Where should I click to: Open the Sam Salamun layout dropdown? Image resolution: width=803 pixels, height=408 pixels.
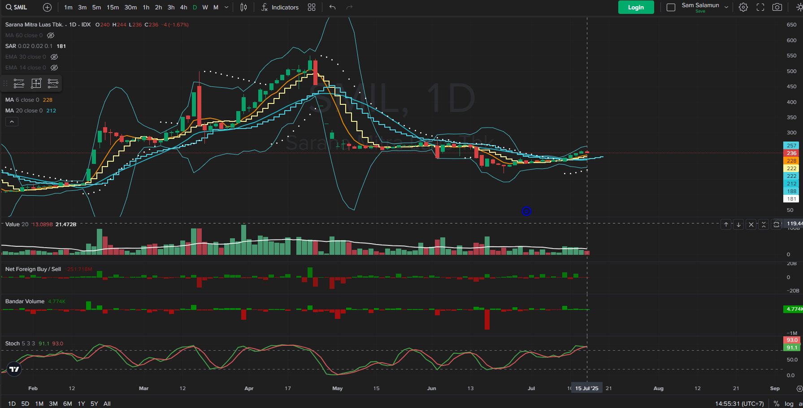pyautogui.click(x=726, y=7)
